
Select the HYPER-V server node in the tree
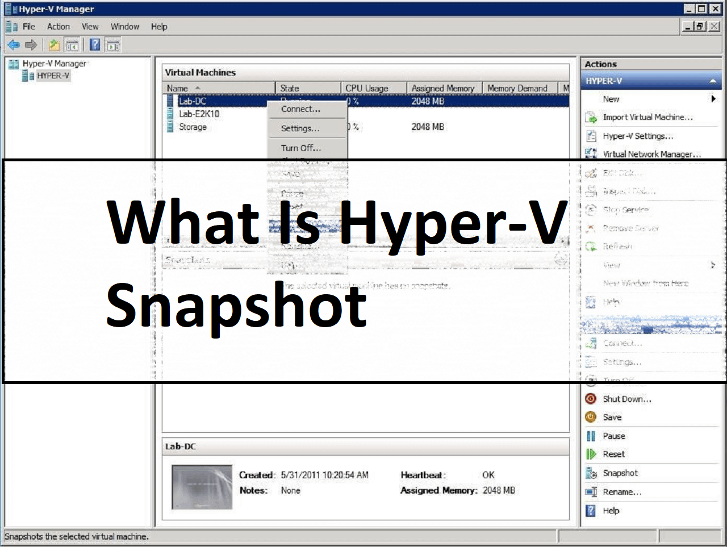(53, 76)
